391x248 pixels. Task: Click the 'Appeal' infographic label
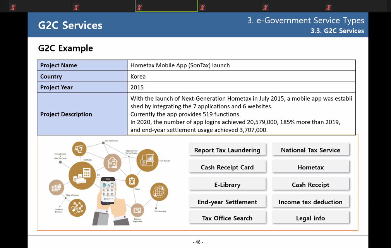click(x=137, y=189)
